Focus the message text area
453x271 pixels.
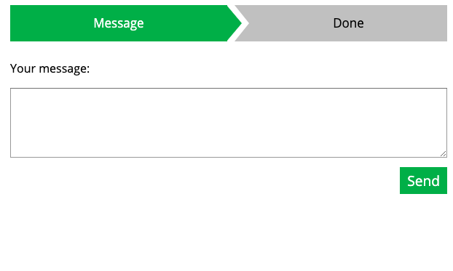229,123
